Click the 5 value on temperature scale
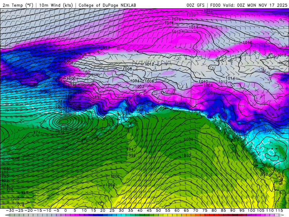 tap(75, 210)
